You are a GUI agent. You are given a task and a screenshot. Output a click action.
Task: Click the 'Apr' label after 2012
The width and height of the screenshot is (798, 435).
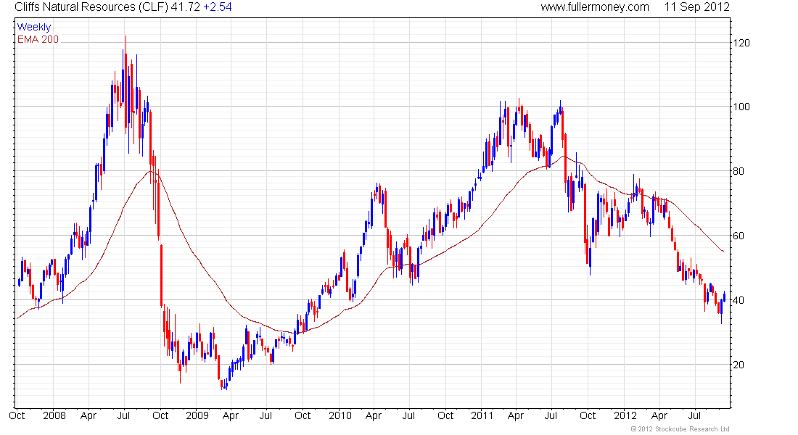click(x=659, y=415)
